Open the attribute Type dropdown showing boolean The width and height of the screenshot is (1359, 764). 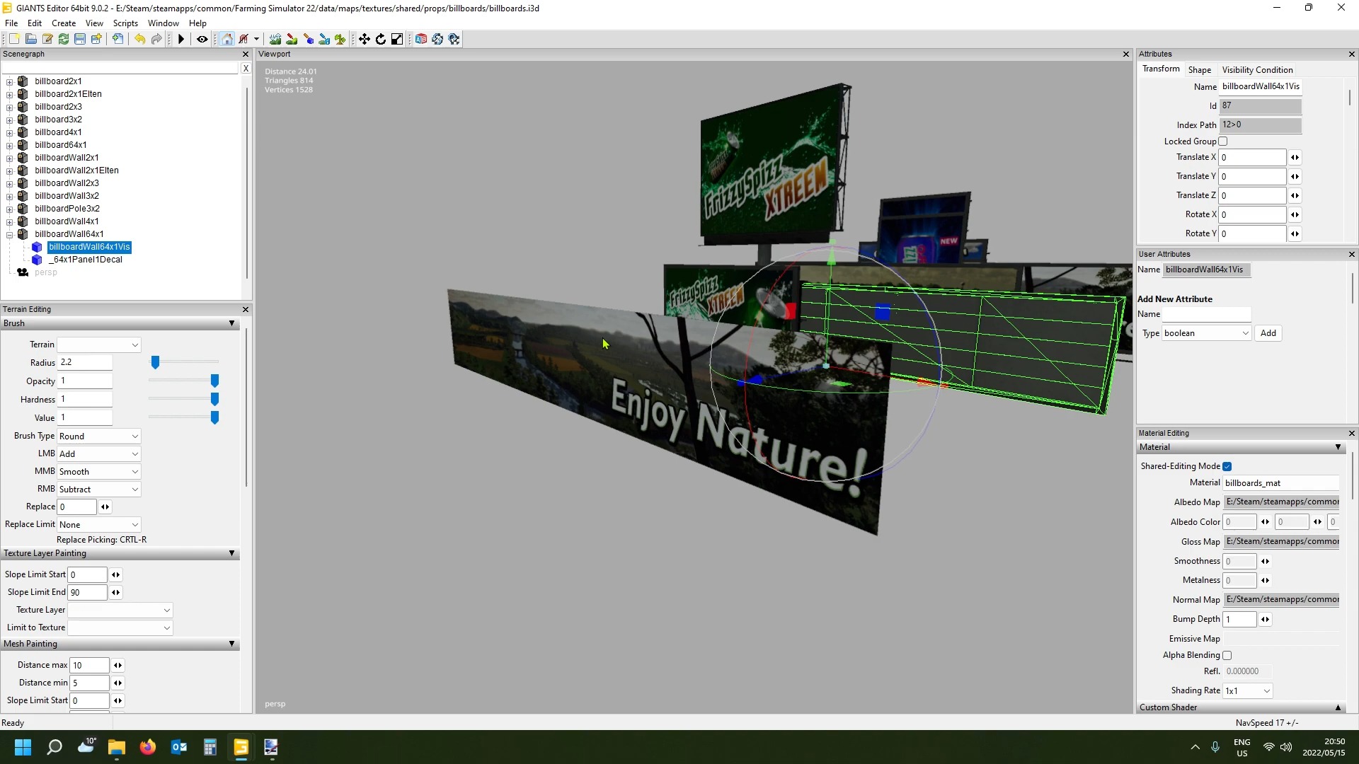point(1206,333)
